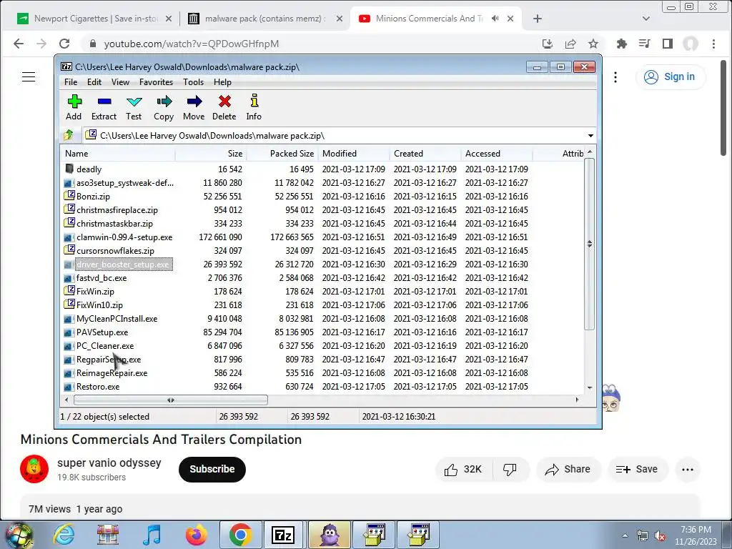The height and width of the screenshot is (549, 732).
Task: Click the Add toolbar icon in 7-Zip
Action: [74, 107]
